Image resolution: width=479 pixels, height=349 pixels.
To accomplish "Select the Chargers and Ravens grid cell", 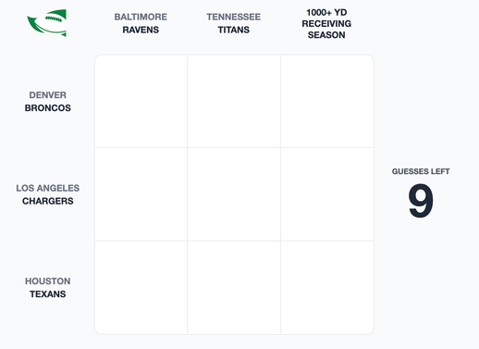I will point(141,194).
